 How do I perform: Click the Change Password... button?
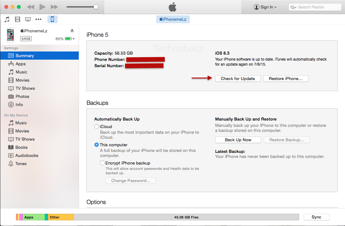131,180
